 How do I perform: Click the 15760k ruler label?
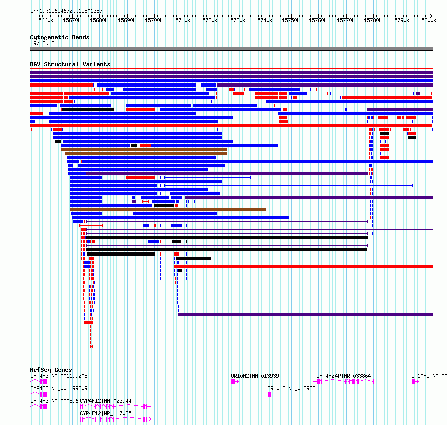coord(318,20)
